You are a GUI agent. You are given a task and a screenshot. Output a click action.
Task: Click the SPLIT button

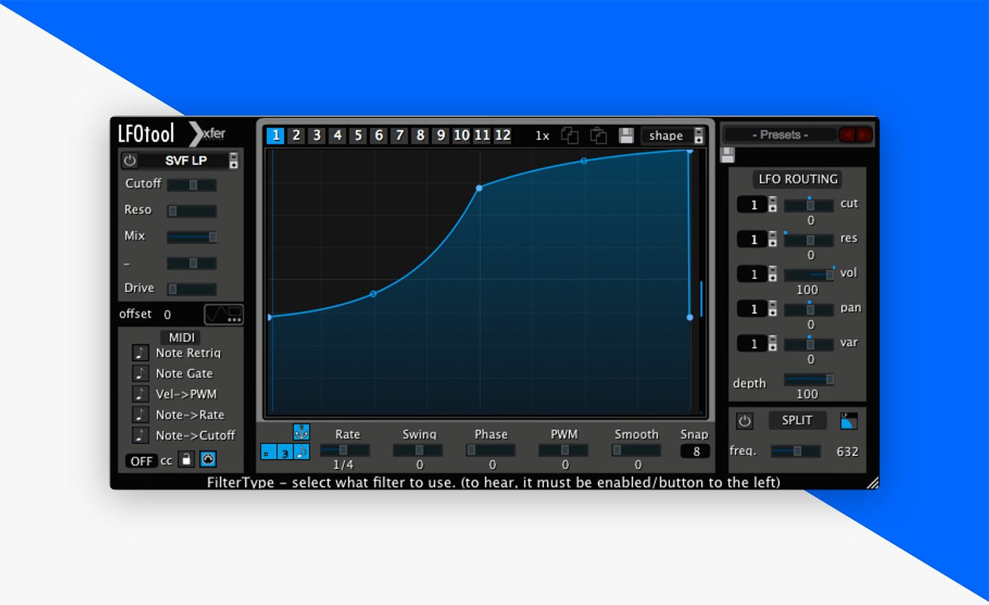coord(797,420)
